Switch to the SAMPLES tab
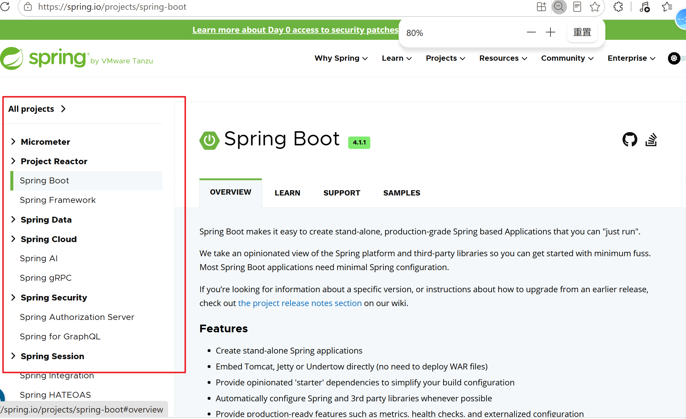 [x=402, y=193]
